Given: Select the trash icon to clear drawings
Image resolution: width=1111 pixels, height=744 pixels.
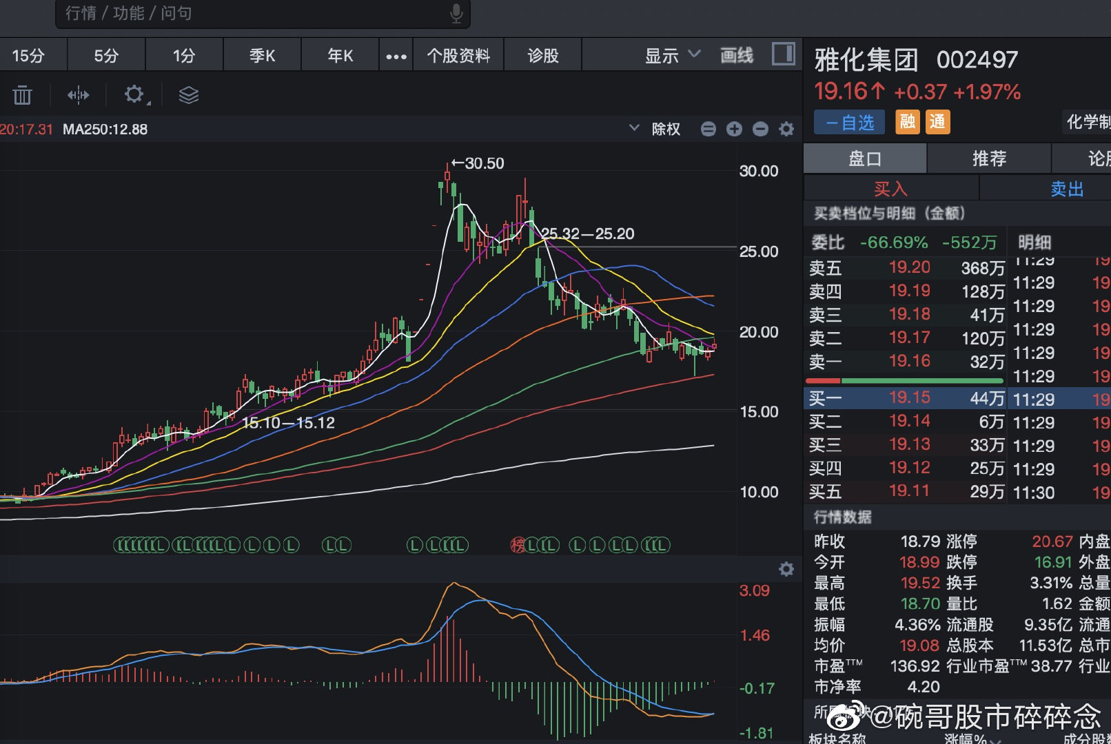Looking at the screenshot, I should [23, 94].
